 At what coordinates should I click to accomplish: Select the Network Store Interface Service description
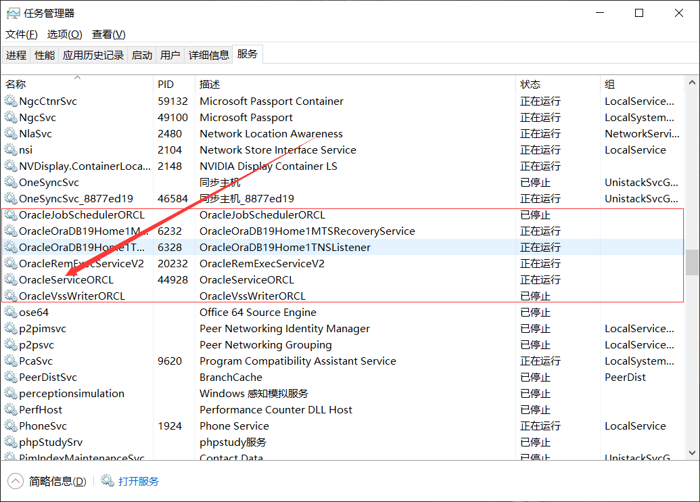278,150
